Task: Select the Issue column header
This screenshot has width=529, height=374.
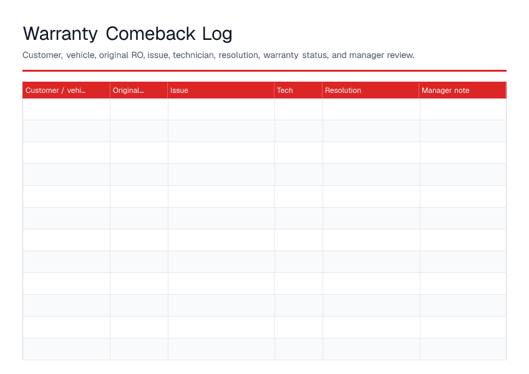Action: click(221, 90)
